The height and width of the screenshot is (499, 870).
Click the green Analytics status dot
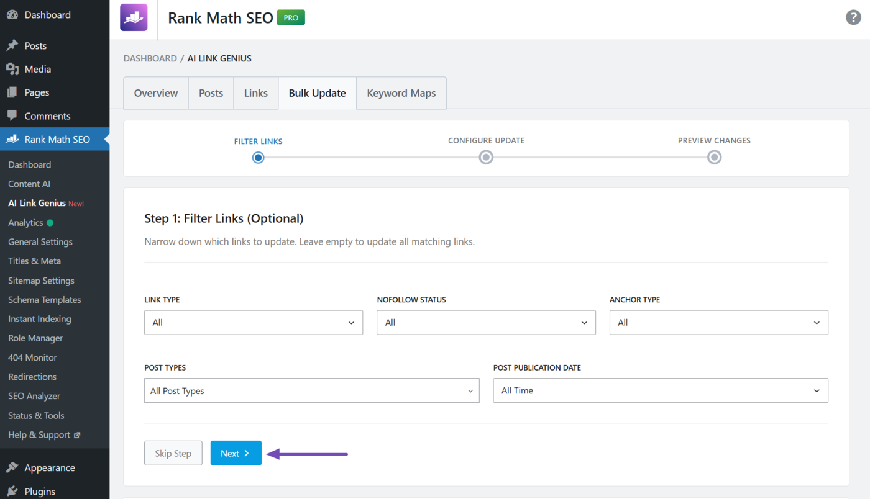(50, 223)
